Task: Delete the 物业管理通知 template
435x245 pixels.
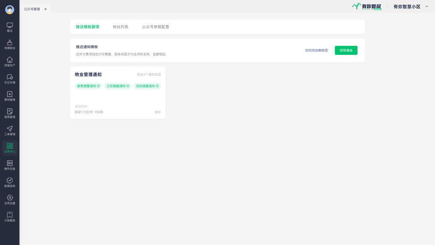Action: (x=157, y=112)
